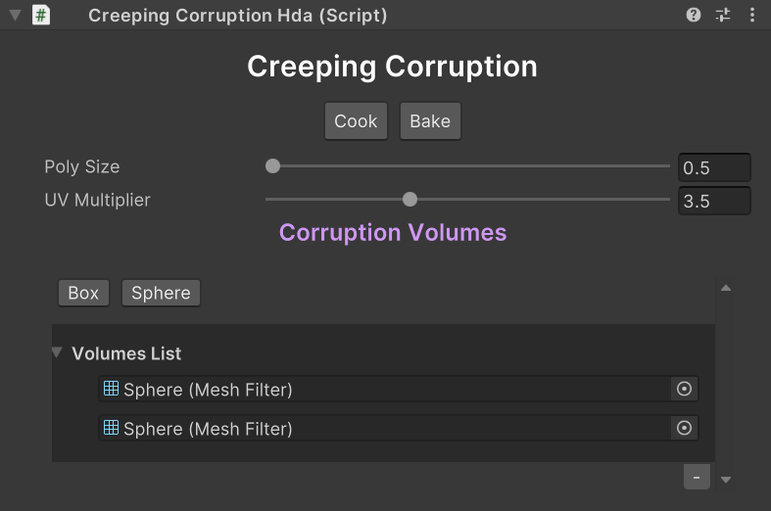Click the mesh icon of first Sphere entry

click(x=111, y=389)
